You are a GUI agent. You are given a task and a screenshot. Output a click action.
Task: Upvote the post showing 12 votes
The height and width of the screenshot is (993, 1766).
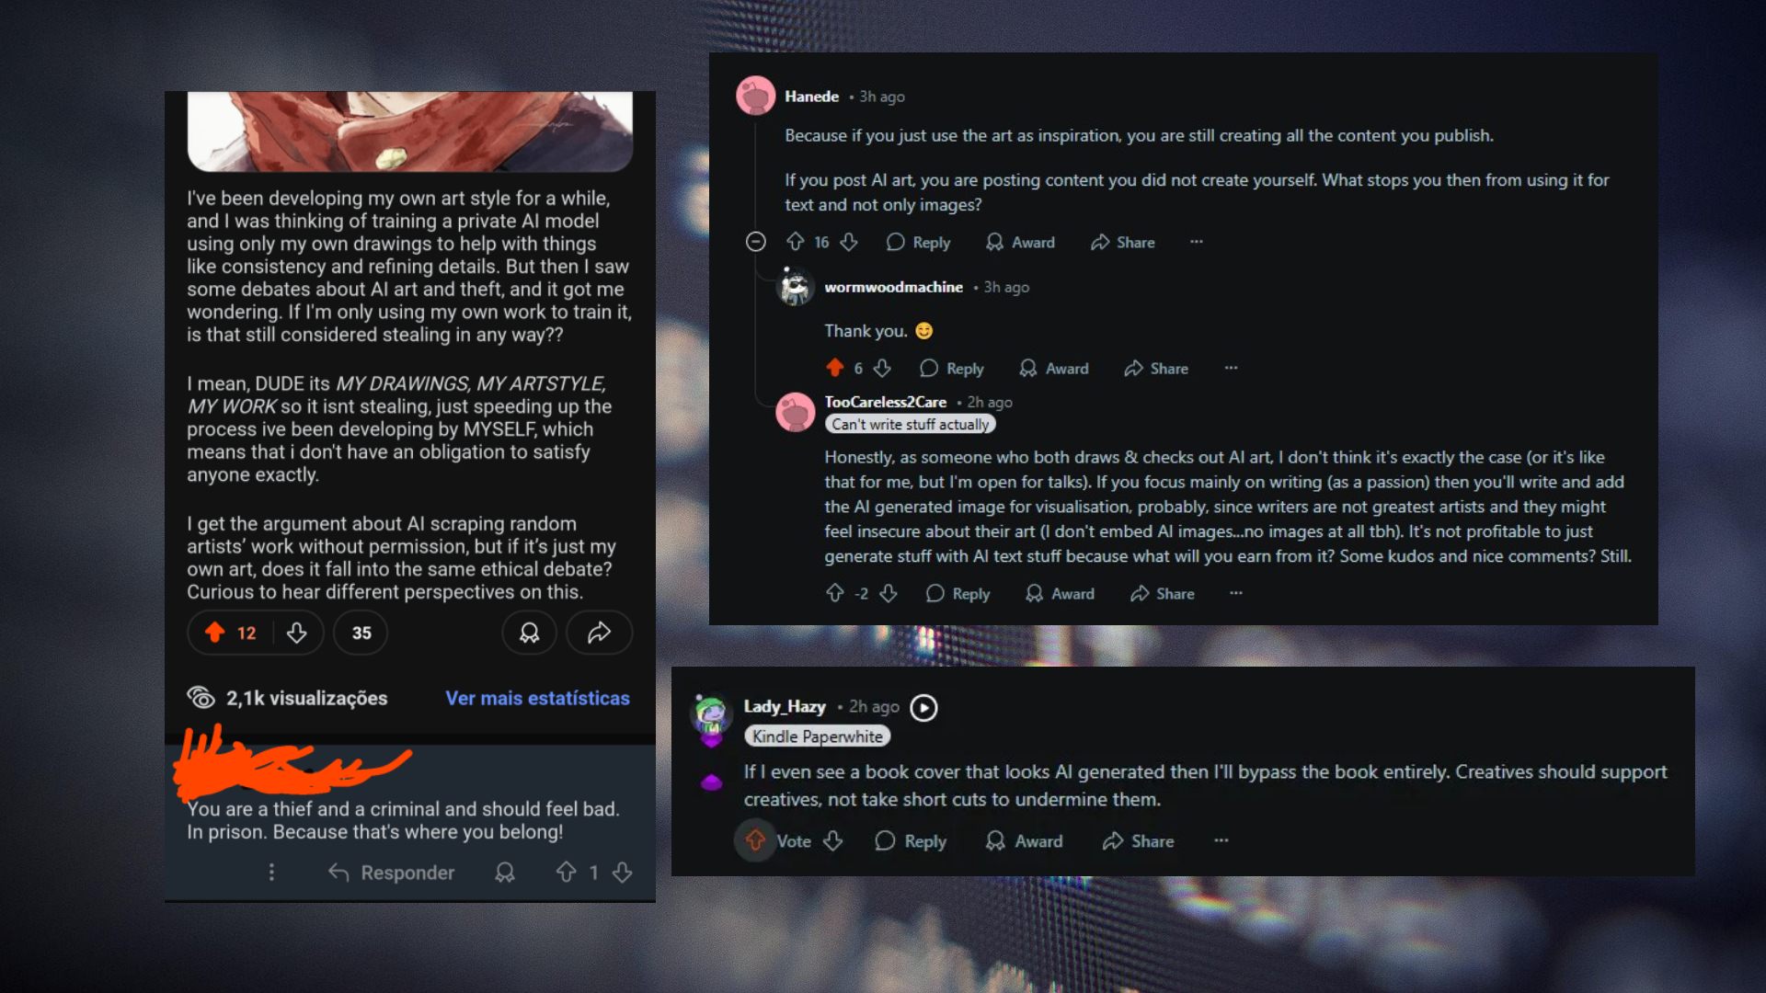click(215, 633)
